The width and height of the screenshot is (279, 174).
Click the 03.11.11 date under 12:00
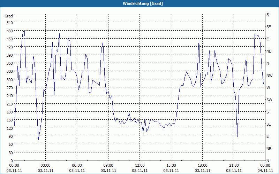tap(140, 171)
